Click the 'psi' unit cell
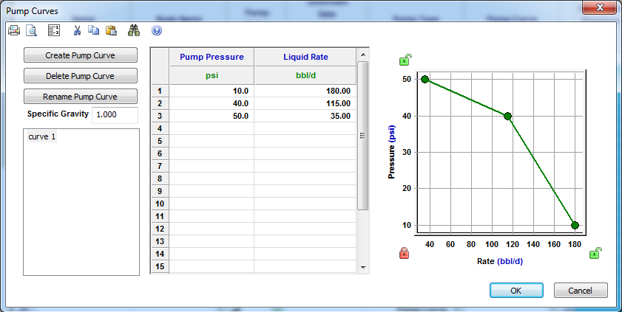Viewport: 622px width, 312px height. [212, 75]
